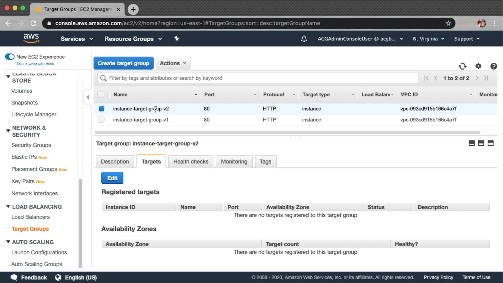Viewport: 503px width, 283px height.
Task: Check the instance-target-group-v1 checkbox
Action: [x=101, y=119]
